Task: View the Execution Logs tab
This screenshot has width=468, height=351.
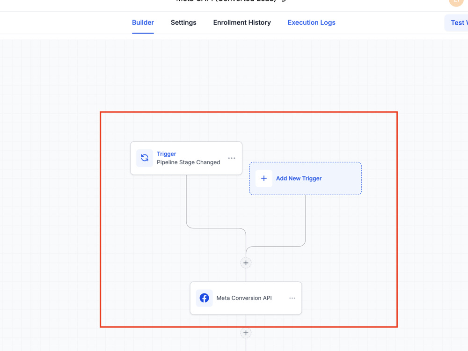Action: (x=311, y=22)
